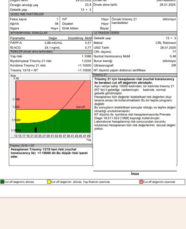The width and height of the screenshot is (186, 229).
Task: Click the 'Yaş riski' row label
Action: [16, 56]
